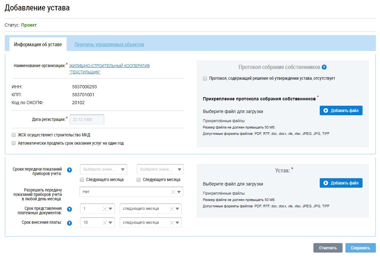Open day dropdown showing 10

point(110,223)
